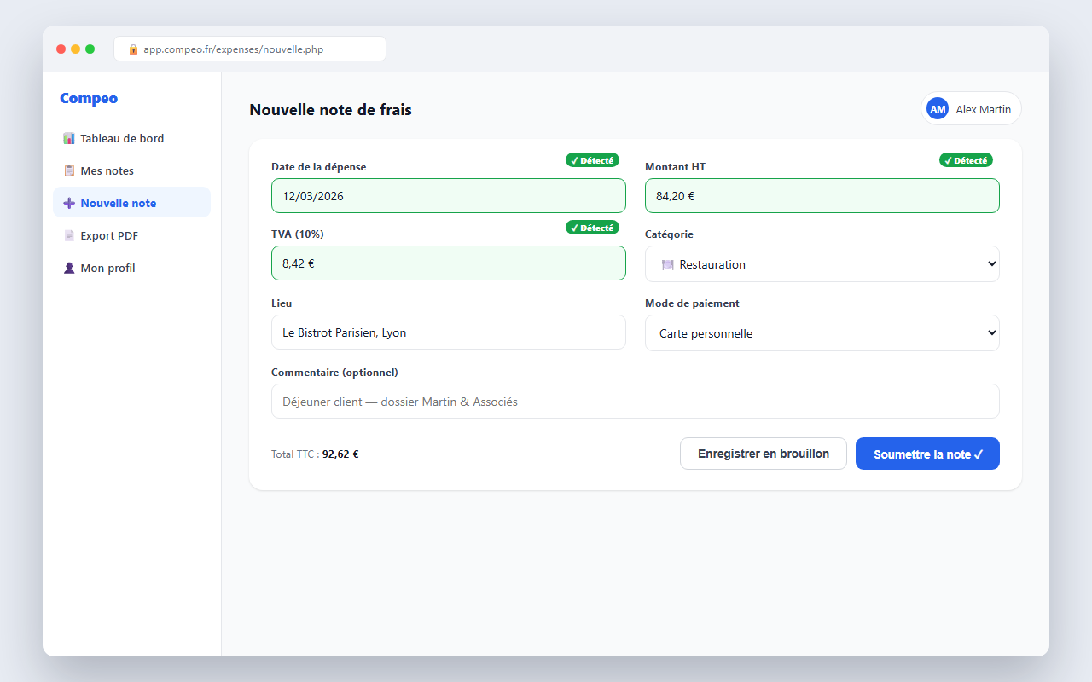1092x682 pixels.
Task: Click the Mes notes clipboard icon
Action: pos(69,170)
